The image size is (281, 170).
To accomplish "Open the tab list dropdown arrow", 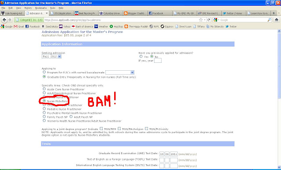I will (279, 13).
